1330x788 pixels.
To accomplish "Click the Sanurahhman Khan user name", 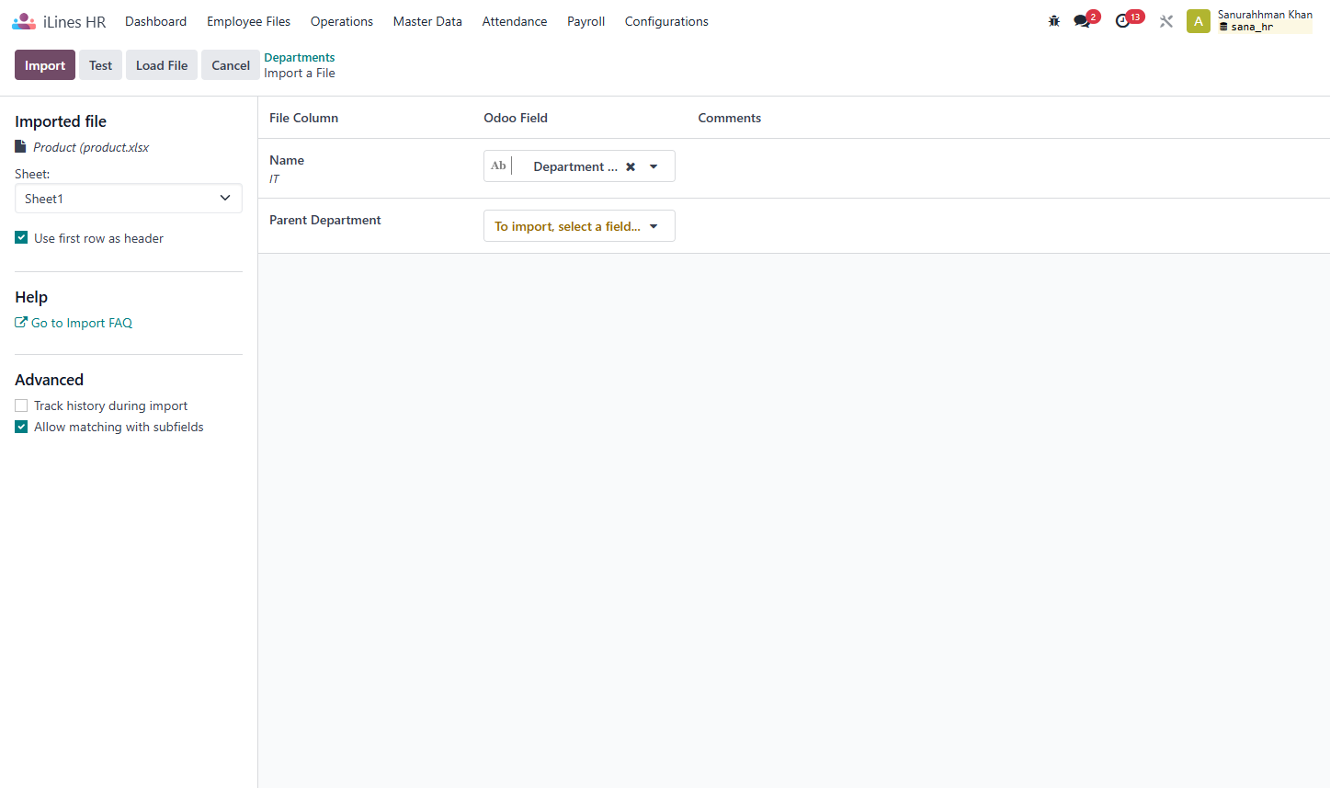I will point(1265,15).
